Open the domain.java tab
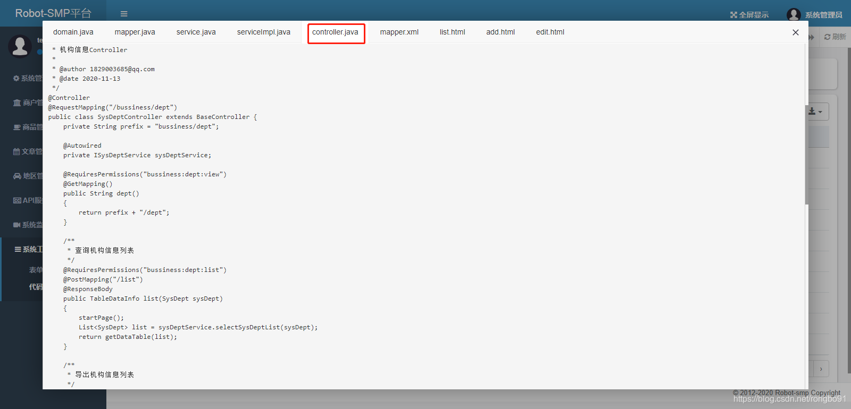This screenshot has width=851, height=409. pos(73,32)
